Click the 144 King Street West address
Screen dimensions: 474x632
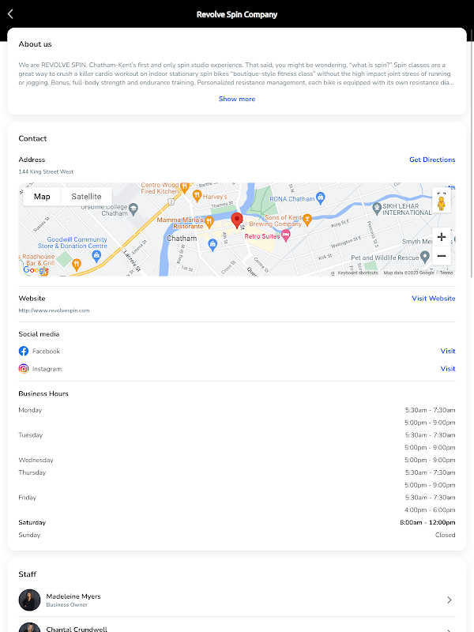(46, 171)
